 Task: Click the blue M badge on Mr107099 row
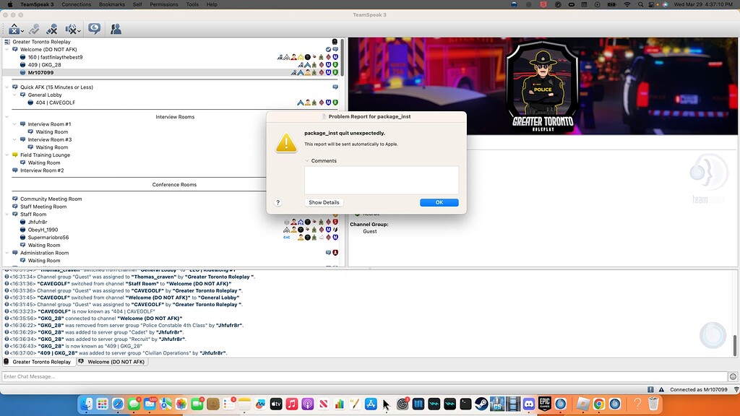329,73
